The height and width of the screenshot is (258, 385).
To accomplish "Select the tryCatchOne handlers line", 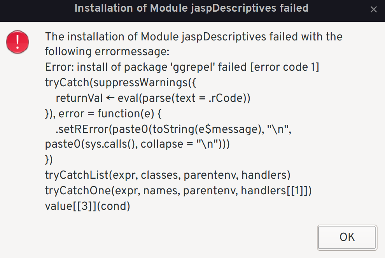I will (178, 190).
